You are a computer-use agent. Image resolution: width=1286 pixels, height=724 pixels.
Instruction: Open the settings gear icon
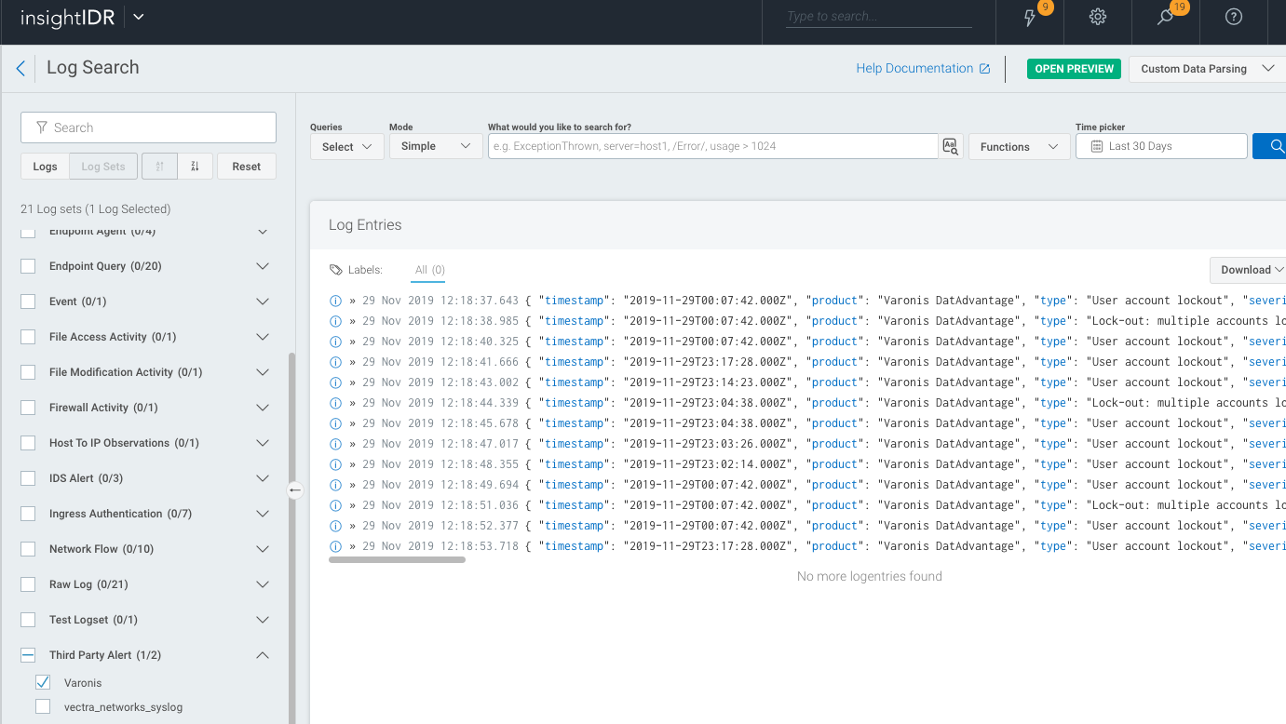click(1098, 17)
